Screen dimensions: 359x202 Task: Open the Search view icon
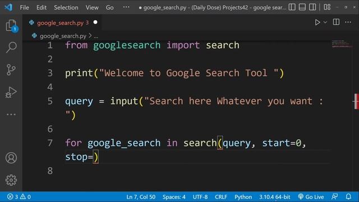11,47
